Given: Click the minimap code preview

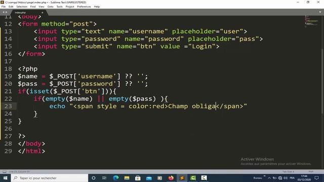Looking at the screenshot, I should tap(311, 21).
